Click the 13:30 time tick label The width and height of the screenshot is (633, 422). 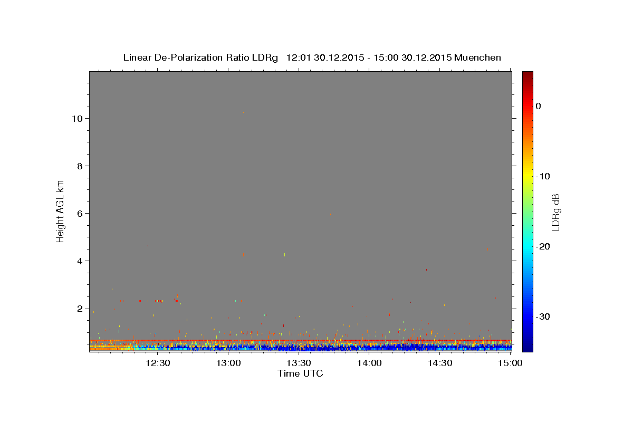pyautogui.click(x=299, y=363)
